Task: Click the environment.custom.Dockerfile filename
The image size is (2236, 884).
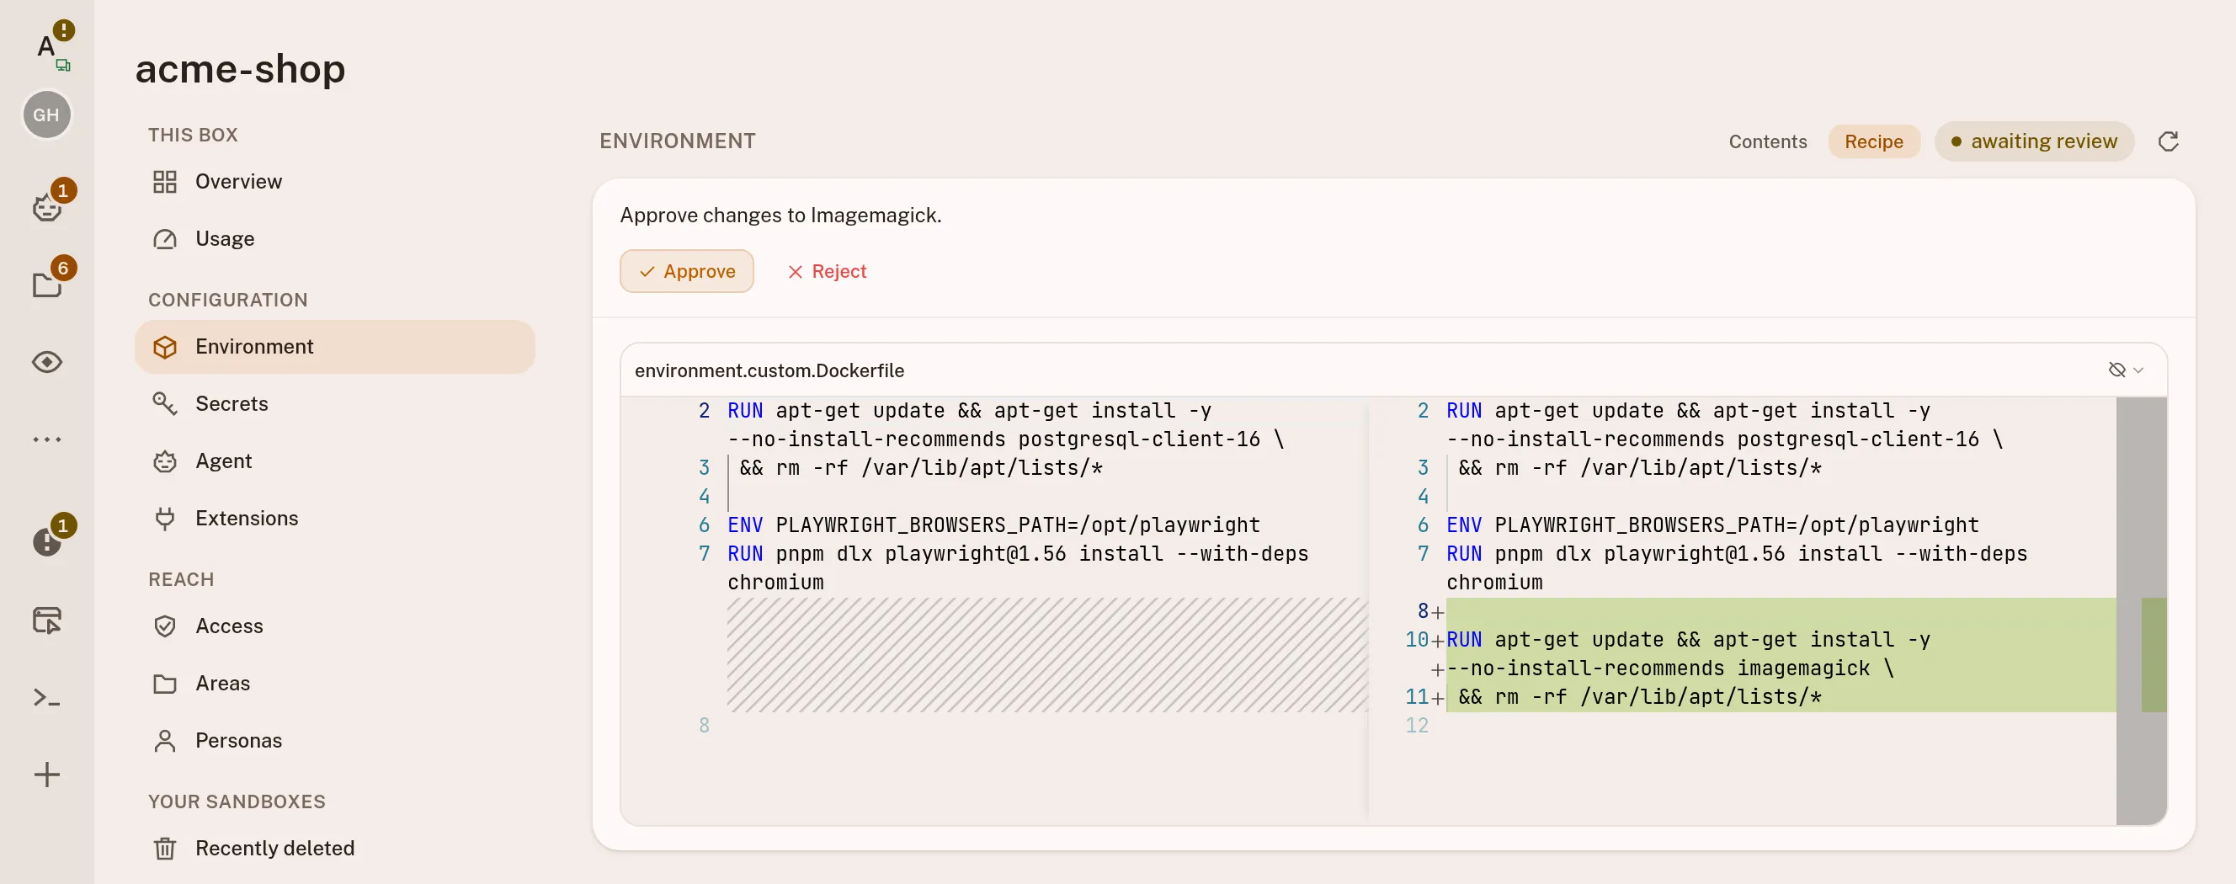Action: [x=769, y=370]
